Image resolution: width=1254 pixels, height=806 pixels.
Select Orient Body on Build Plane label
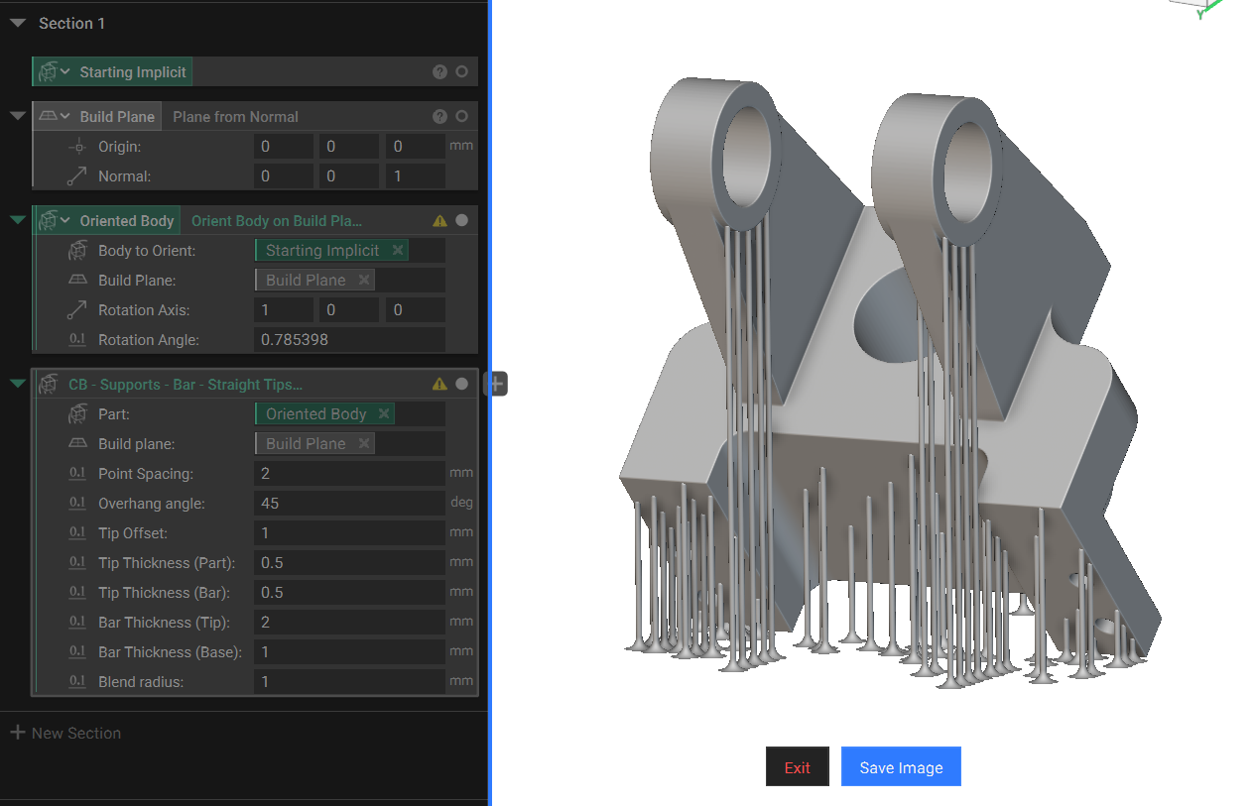pos(277,220)
